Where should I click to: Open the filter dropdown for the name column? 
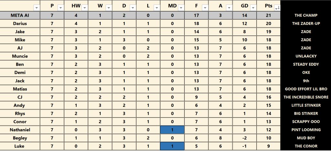(x=36, y=8)
